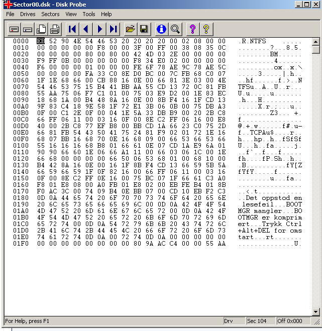Click the blue information icon

click(x=161, y=29)
